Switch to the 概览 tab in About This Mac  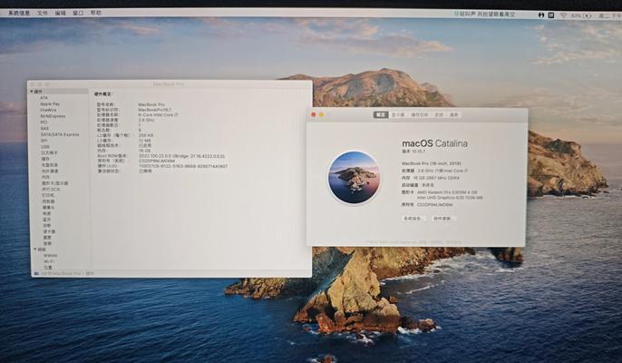pyautogui.click(x=381, y=114)
